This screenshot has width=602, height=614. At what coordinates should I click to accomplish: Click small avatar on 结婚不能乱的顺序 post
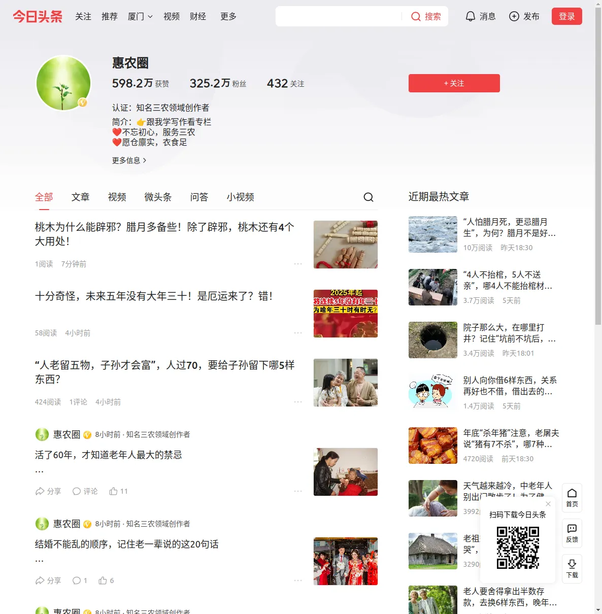[x=42, y=524]
